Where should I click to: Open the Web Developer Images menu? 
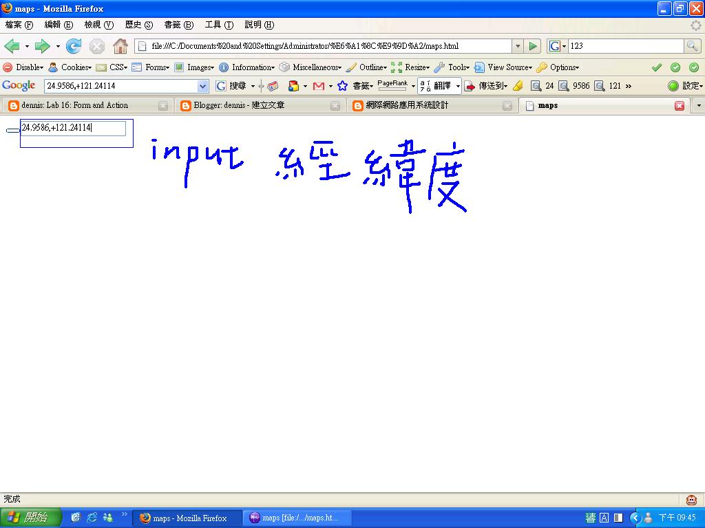coord(194,67)
